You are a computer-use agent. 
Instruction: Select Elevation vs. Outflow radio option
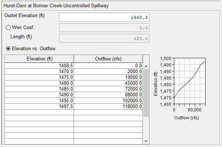8,48
